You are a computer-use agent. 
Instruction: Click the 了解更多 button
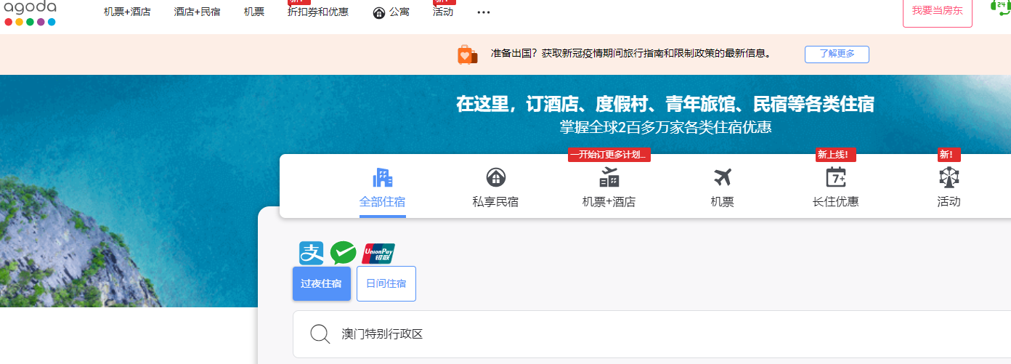click(x=837, y=54)
